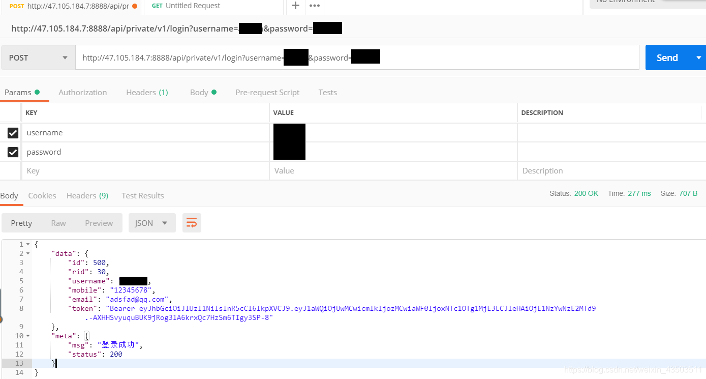Select the Params tab
The height and width of the screenshot is (379, 706).
point(21,92)
